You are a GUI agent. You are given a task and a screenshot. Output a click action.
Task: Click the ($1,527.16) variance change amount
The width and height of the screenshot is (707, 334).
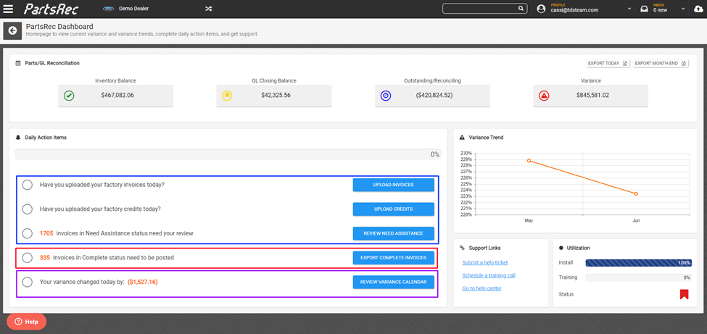pos(142,282)
